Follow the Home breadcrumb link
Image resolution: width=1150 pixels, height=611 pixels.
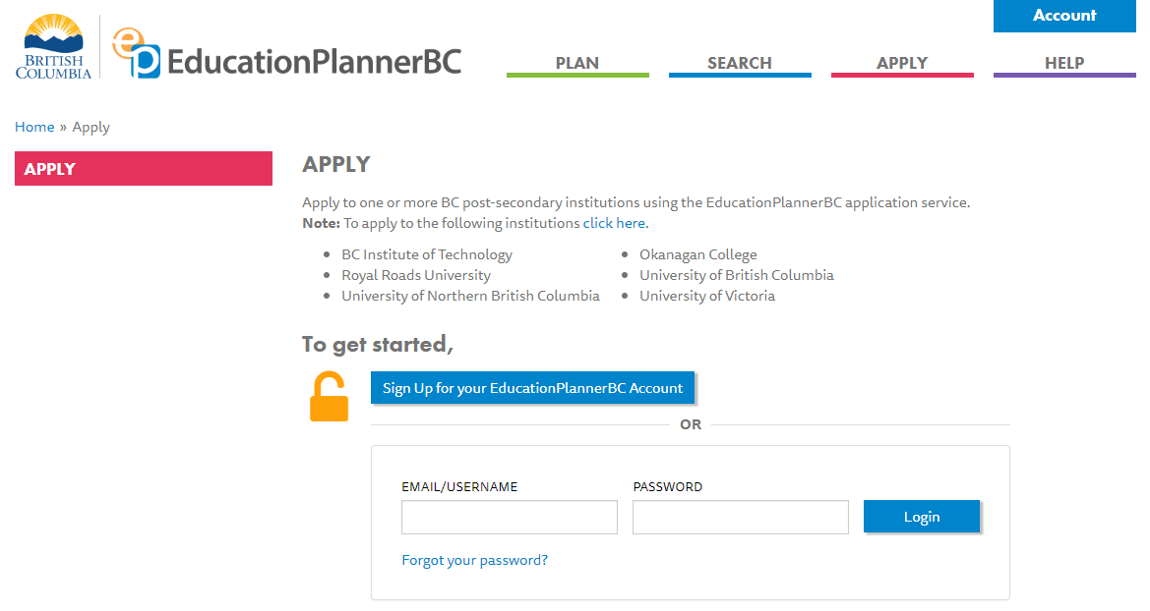point(34,127)
